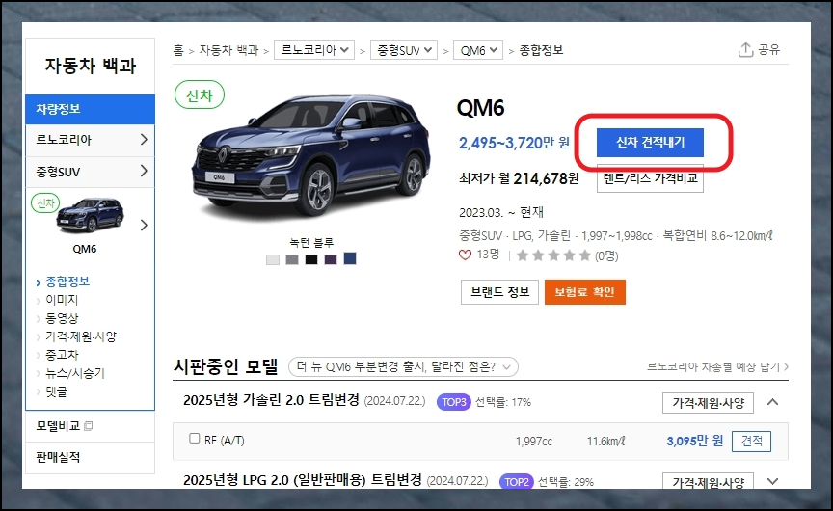
Task: Open 모델비교 in sidebar
Action: click(x=58, y=425)
